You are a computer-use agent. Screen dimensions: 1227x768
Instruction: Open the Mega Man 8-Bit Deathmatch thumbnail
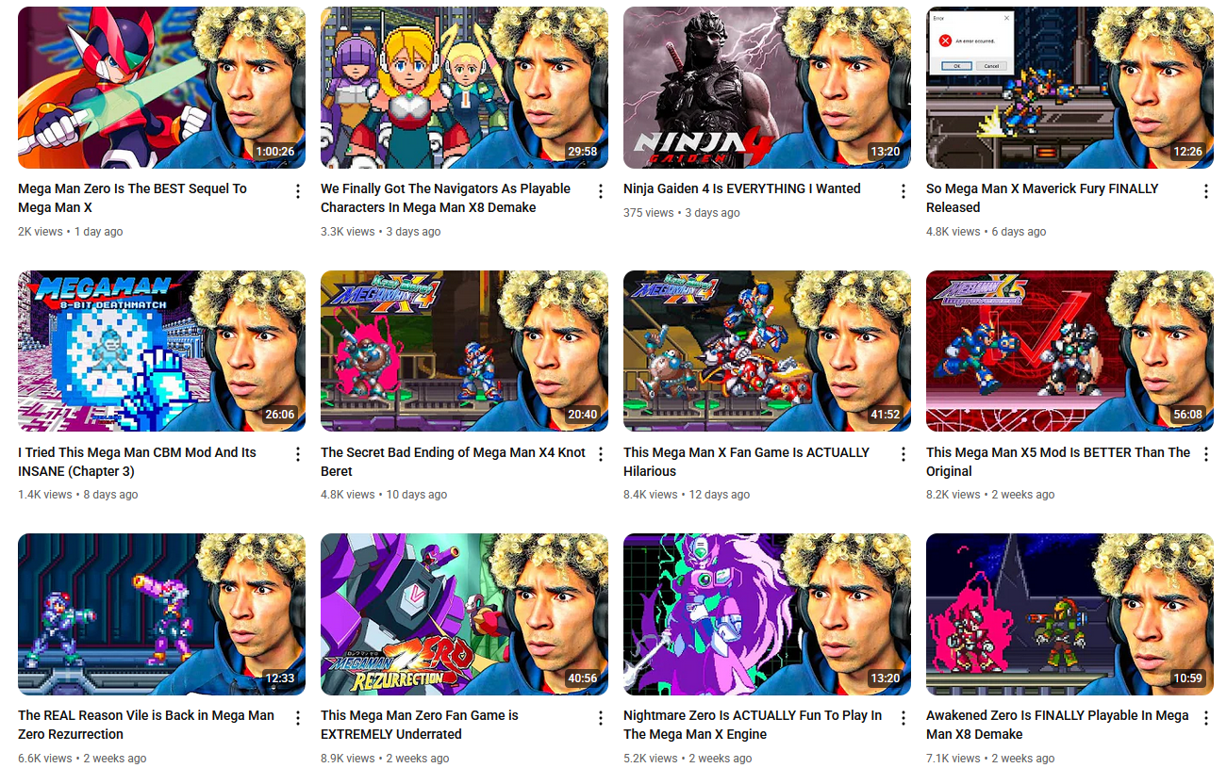[161, 351]
